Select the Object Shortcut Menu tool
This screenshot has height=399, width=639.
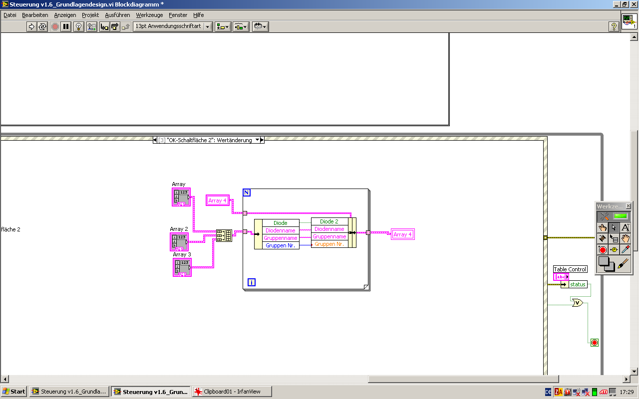click(x=614, y=239)
